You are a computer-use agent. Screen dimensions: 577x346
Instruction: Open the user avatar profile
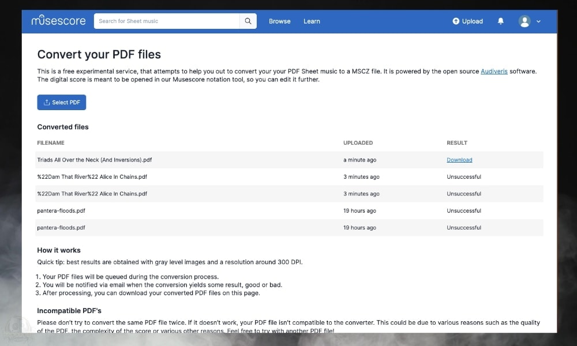(x=524, y=21)
